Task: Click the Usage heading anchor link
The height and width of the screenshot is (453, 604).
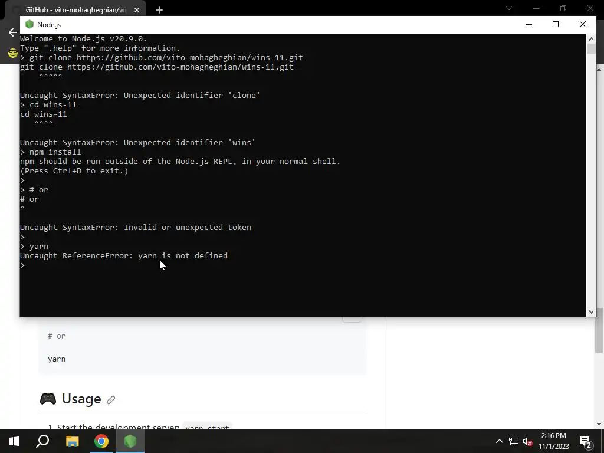Action: tap(110, 400)
